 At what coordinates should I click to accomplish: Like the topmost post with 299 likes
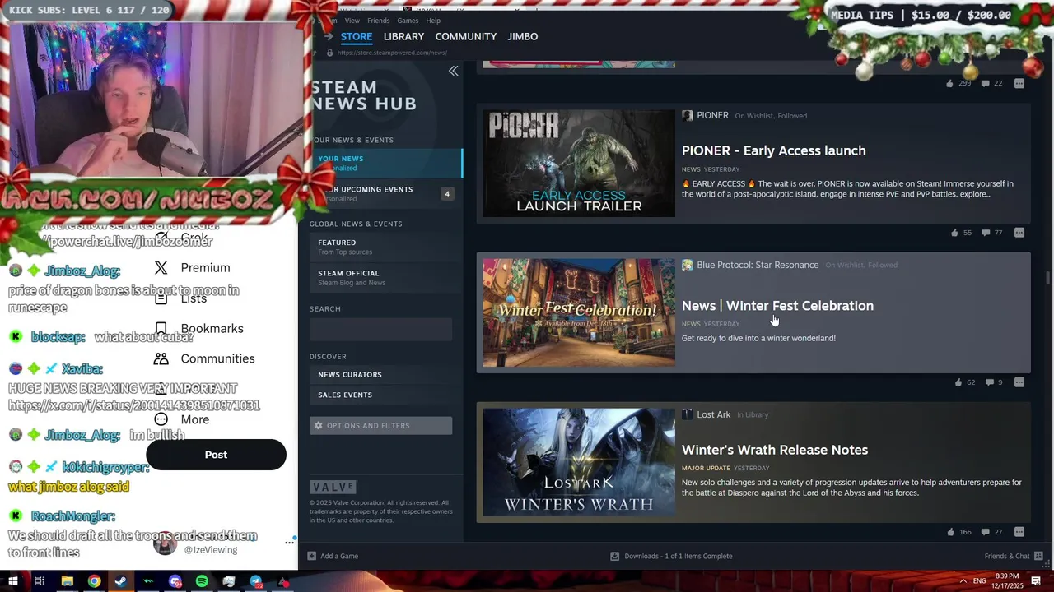[949, 83]
